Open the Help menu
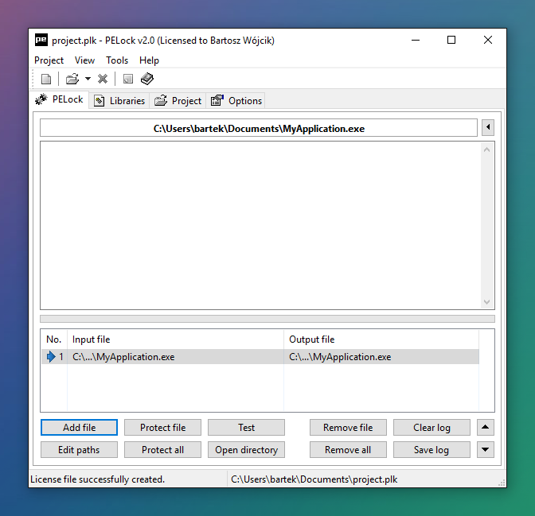Image resolution: width=535 pixels, height=516 pixels. (149, 60)
